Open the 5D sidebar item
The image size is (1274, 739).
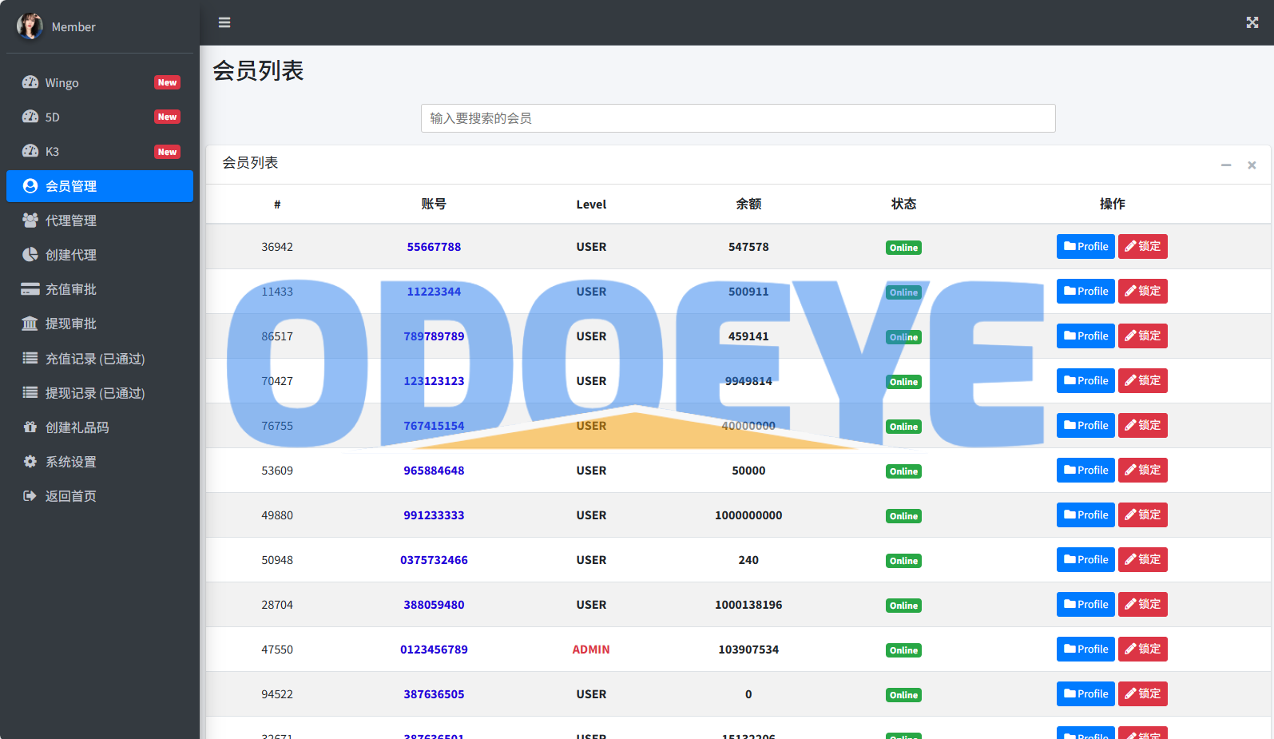(x=53, y=117)
